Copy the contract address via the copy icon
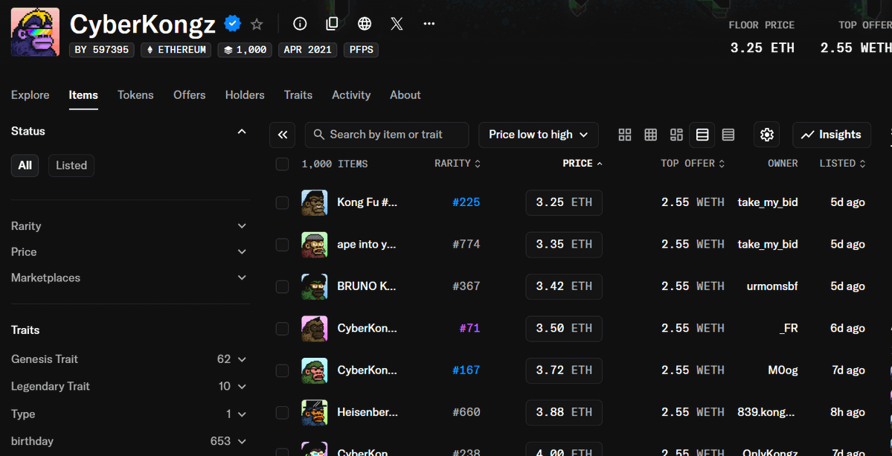This screenshot has height=456, width=892. 333,24
